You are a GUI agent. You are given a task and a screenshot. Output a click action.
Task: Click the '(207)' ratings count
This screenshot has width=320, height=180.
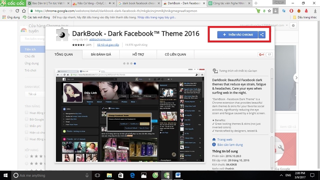click(x=89, y=45)
